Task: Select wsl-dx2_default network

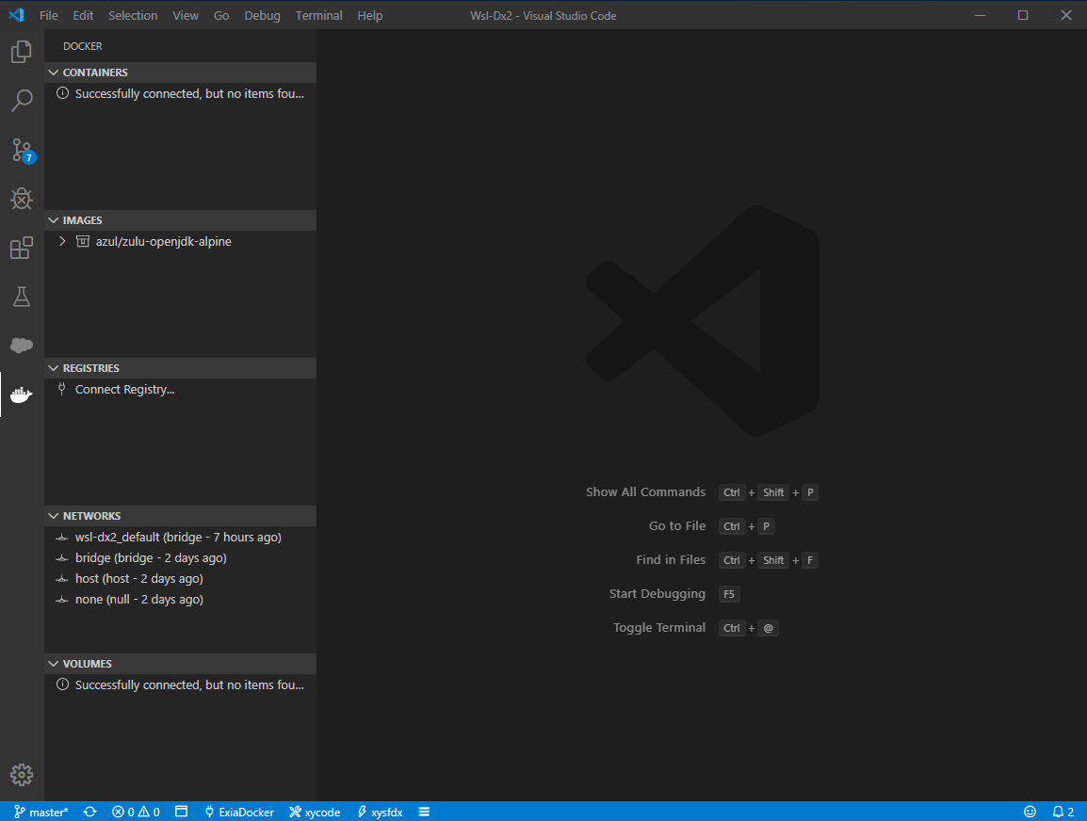Action: 180,537
